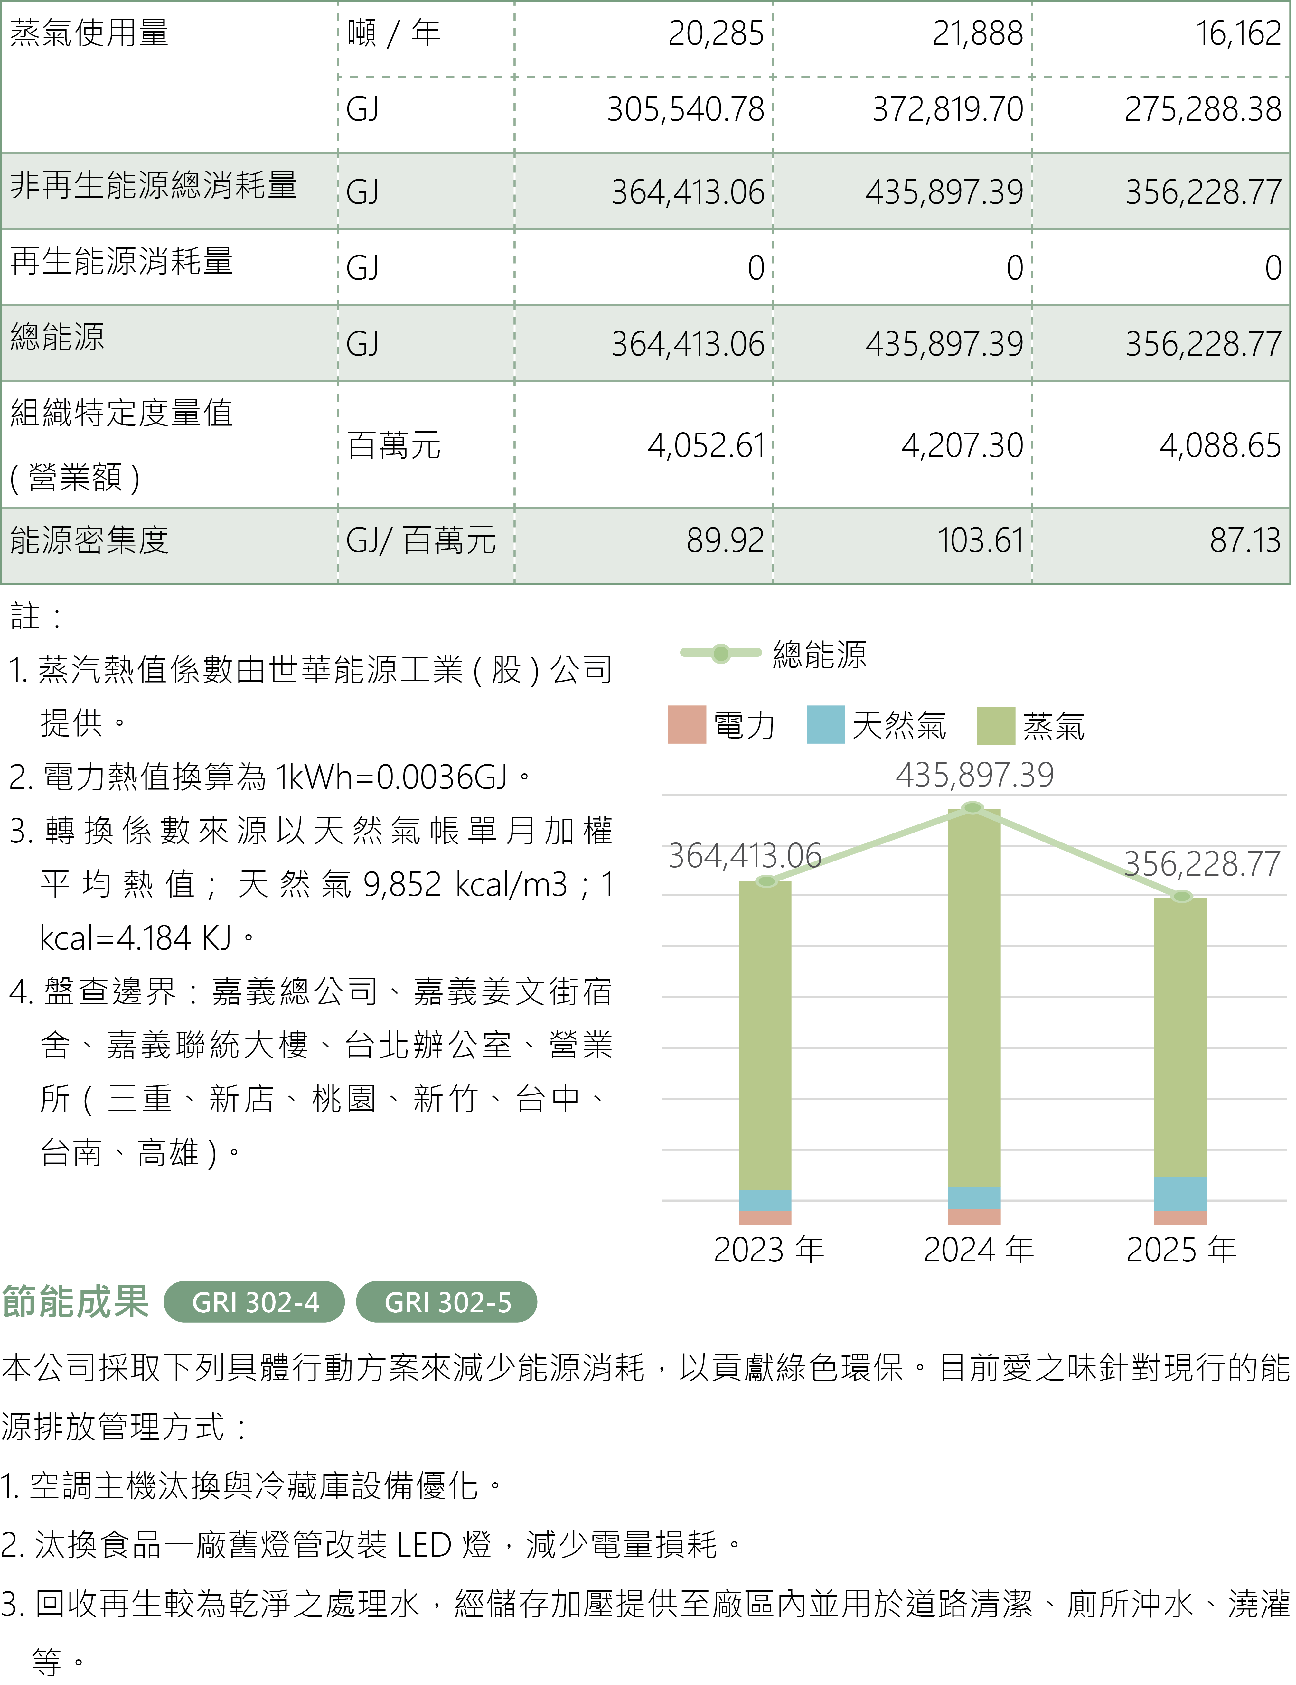Image resolution: width=1296 pixels, height=1685 pixels.
Task: Open the GRI 302-4 badge
Action: coord(255,1302)
